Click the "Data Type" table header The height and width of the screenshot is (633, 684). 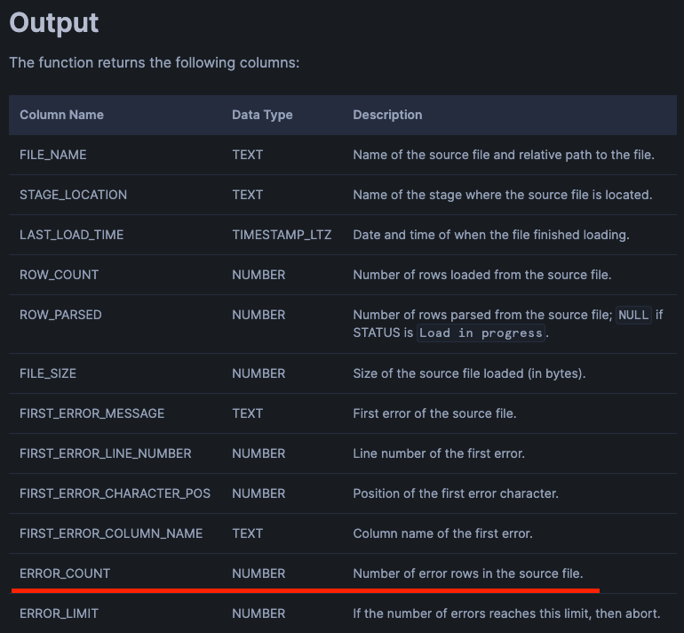click(262, 115)
